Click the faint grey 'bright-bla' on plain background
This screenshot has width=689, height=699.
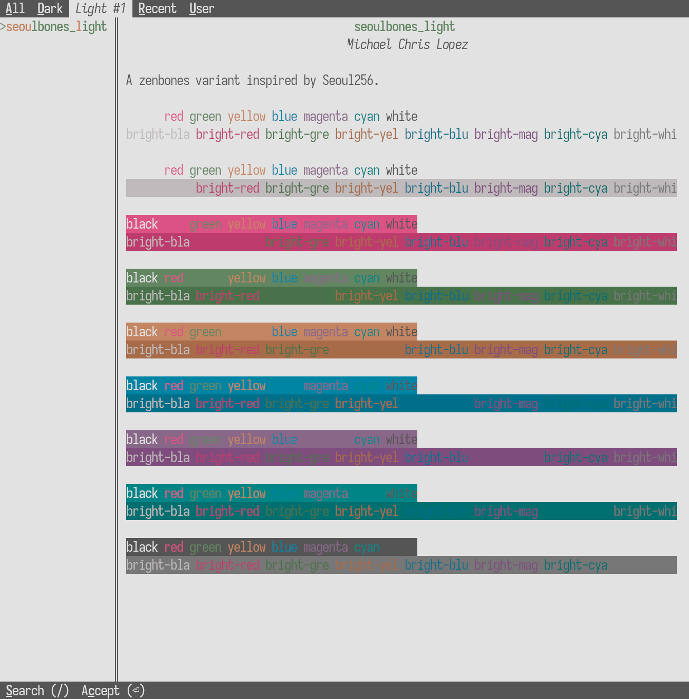point(158,134)
